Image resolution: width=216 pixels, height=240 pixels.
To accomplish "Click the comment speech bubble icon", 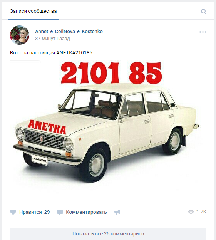I will point(60,212).
